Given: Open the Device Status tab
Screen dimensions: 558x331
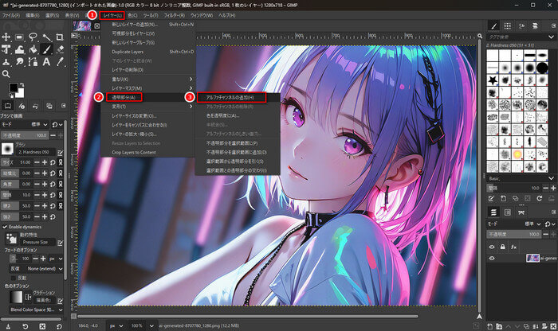Looking at the screenshot, I should pyautogui.click(x=22, y=106).
